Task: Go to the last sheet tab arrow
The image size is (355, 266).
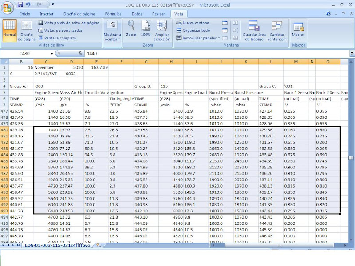Action: (x=18, y=245)
